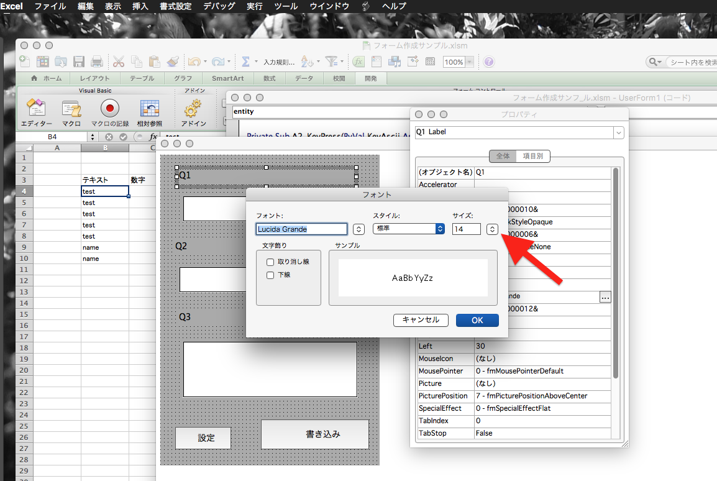
Task: Open the 挿入 menu in menu bar
Action: point(140,6)
